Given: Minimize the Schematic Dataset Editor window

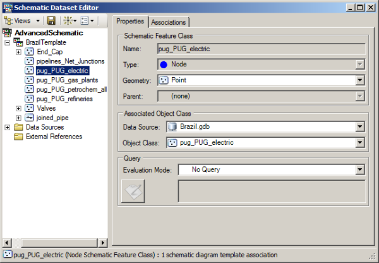Looking at the screenshot, I should tap(350, 8).
